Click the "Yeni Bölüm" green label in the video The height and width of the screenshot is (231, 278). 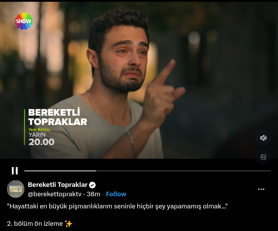(39, 130)
